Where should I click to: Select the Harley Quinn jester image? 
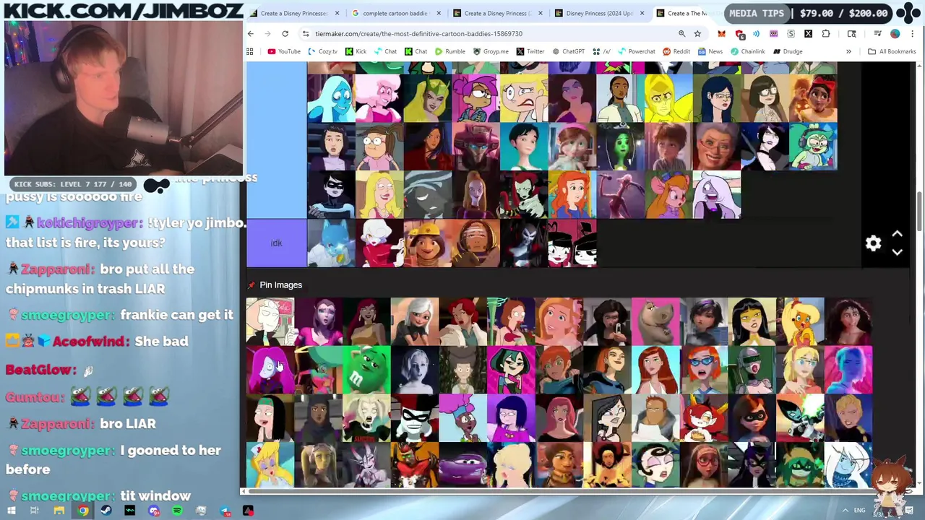tap(415, 418)
